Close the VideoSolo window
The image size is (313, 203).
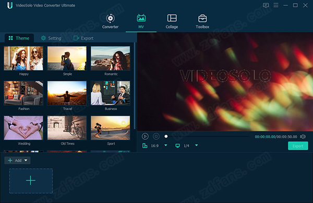[x=305, y=5]
